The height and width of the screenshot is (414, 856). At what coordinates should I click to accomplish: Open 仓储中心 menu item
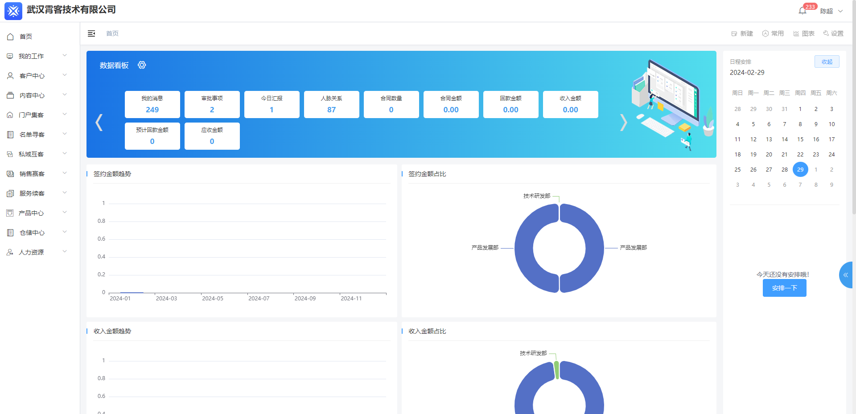[40, 233]
